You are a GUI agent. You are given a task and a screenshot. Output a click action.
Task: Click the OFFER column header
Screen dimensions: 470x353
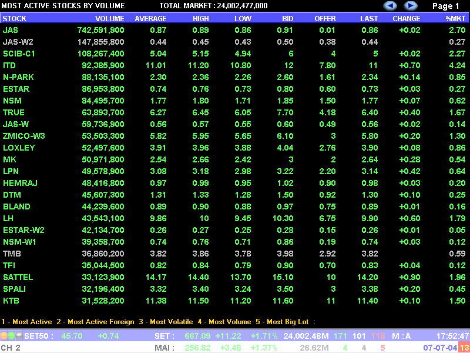[x=325, y=19]
